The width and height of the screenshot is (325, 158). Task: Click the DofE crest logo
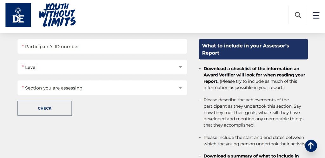coord(18,15)
